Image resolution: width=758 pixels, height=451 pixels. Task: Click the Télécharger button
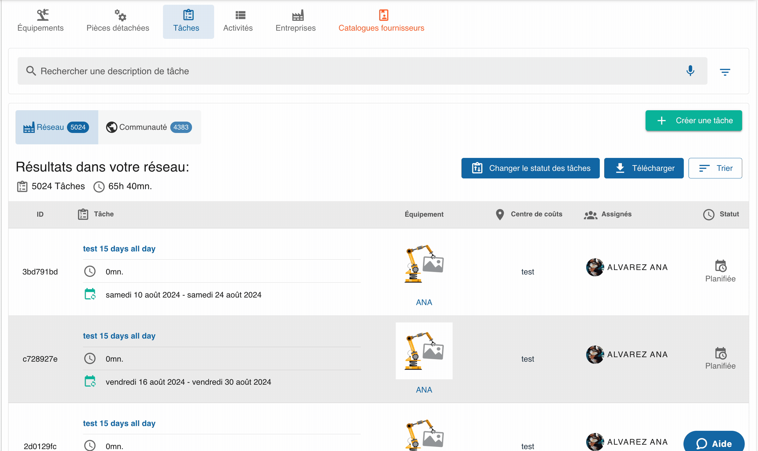644,168
